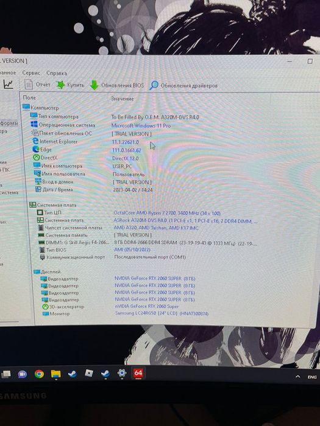320x426 pixels.
Task: Select Последовательный порт (COM1) value
Action: (x=150, y=257)
